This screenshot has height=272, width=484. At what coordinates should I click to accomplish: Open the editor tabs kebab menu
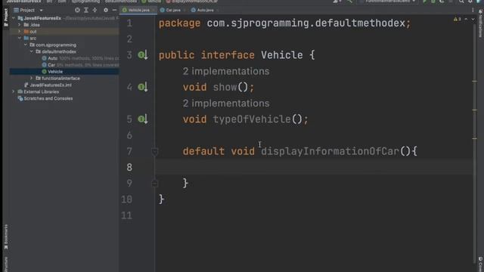pyautogui.click(x=473, y=10)
